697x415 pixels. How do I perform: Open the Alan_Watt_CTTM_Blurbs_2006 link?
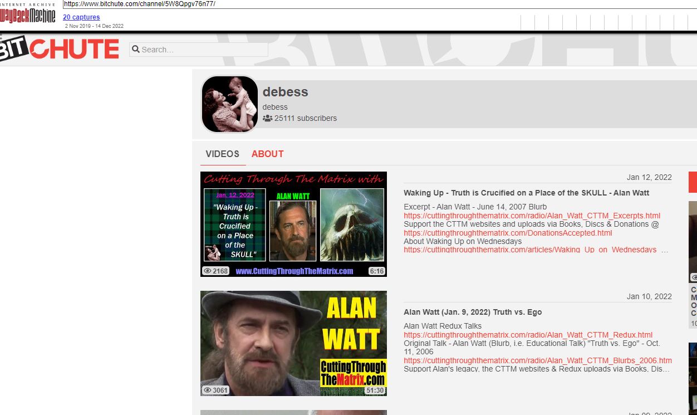(x=538, y=360)
